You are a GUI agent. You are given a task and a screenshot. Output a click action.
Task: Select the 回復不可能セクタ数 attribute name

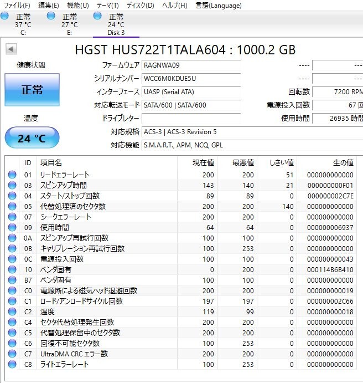coord(70,343)
